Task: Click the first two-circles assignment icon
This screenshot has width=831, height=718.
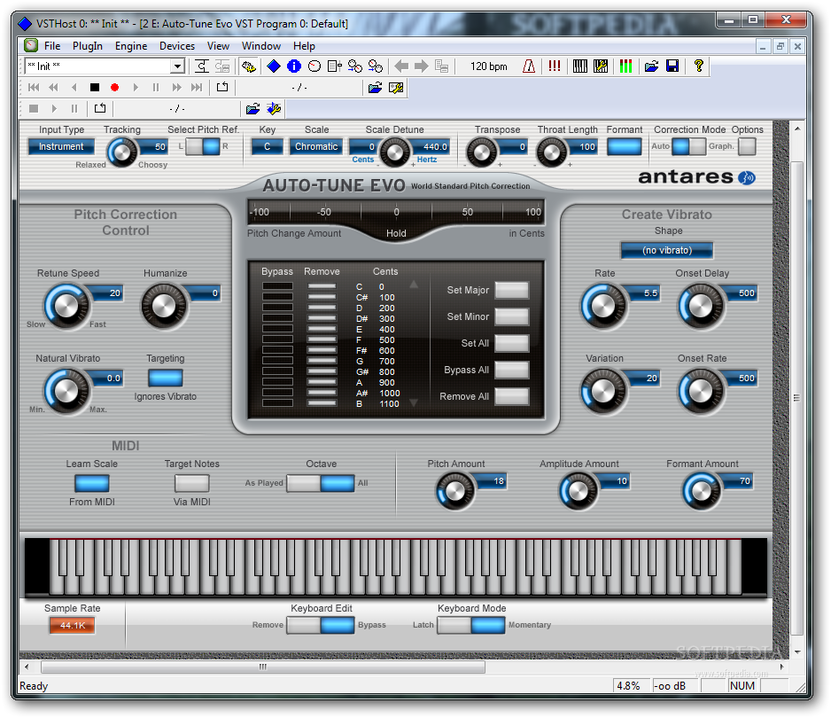Action: 355,66
